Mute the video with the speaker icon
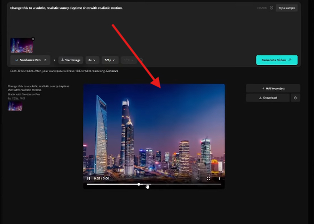Screen dimensions: 314x224 [197, 178]
